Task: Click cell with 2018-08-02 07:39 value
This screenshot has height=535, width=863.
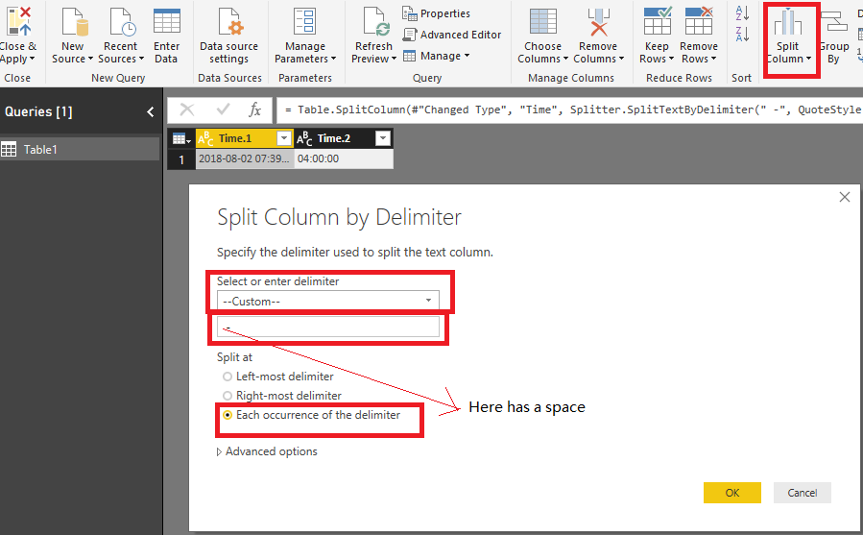Action: pyautogui.click(x=245, y=158)
